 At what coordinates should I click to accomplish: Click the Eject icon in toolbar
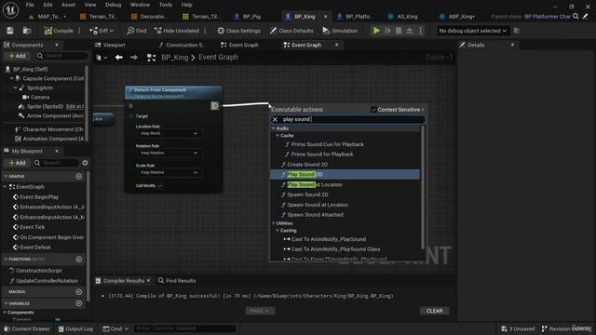(410, 31)
